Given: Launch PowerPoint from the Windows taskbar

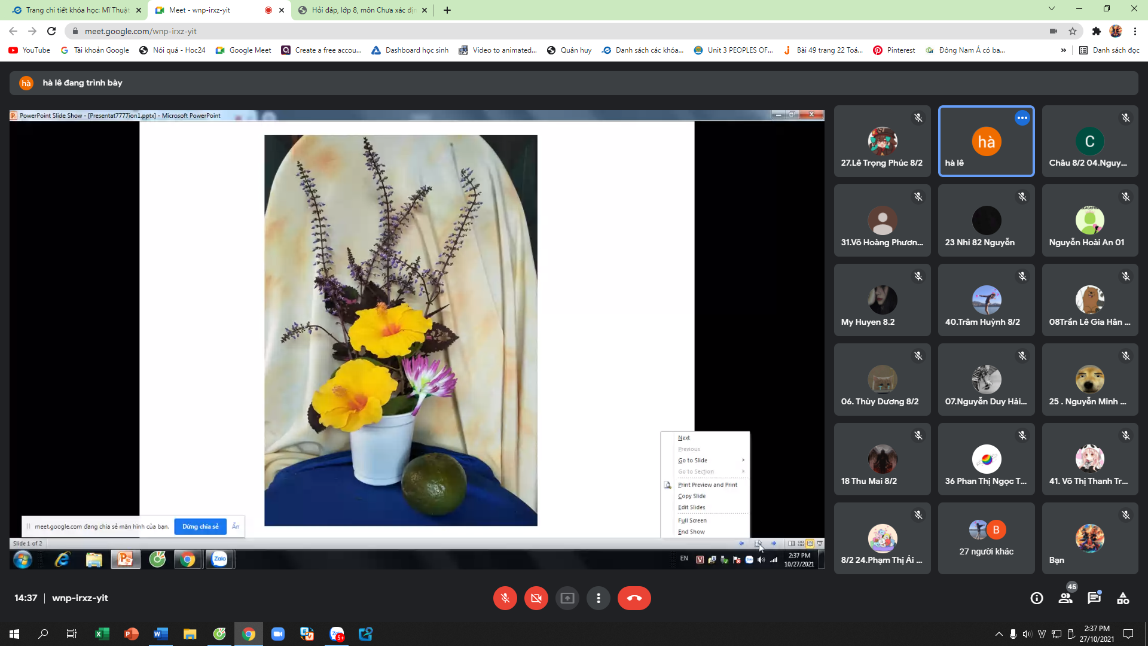Looking at the screenshot, I should point(131,634).
